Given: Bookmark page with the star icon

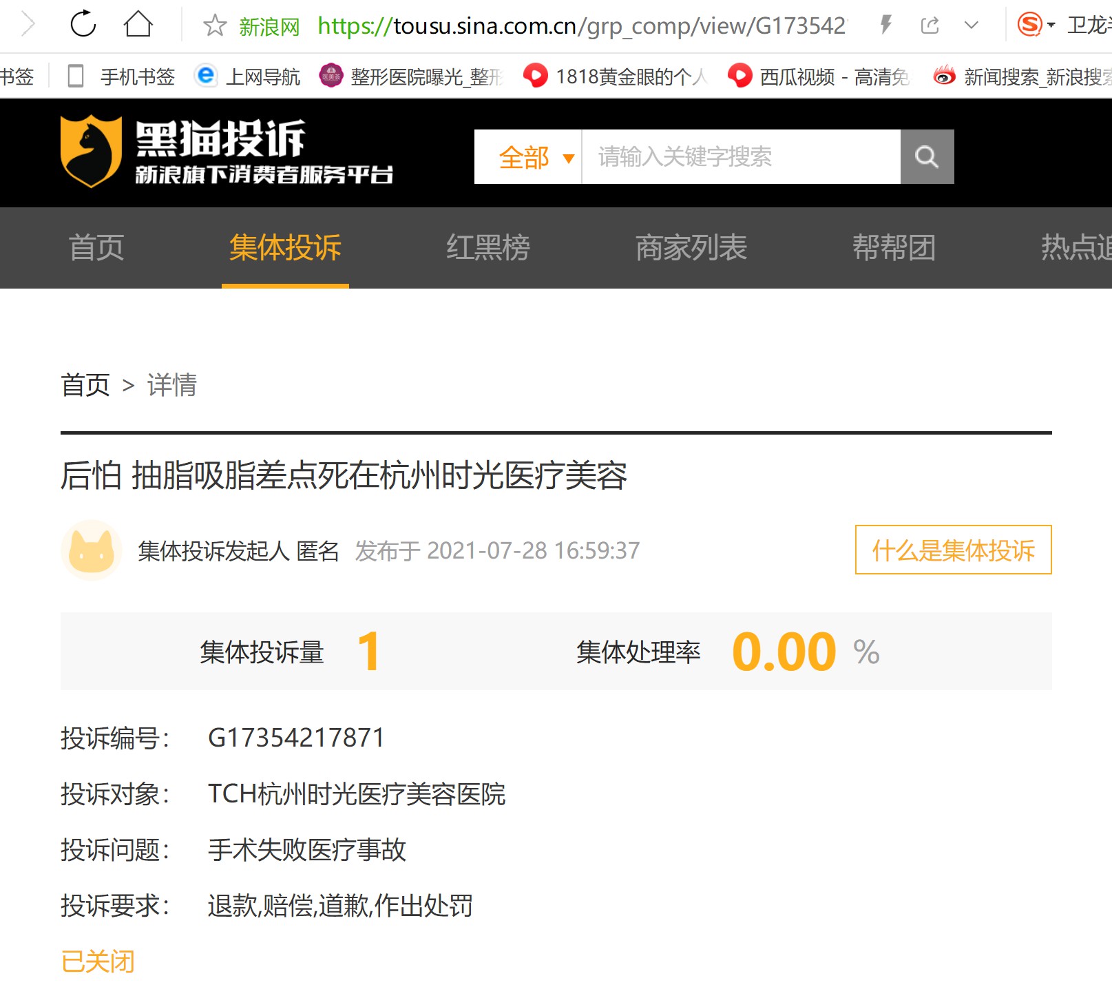Looking at the screenshot, I should (x=215, y=25).
